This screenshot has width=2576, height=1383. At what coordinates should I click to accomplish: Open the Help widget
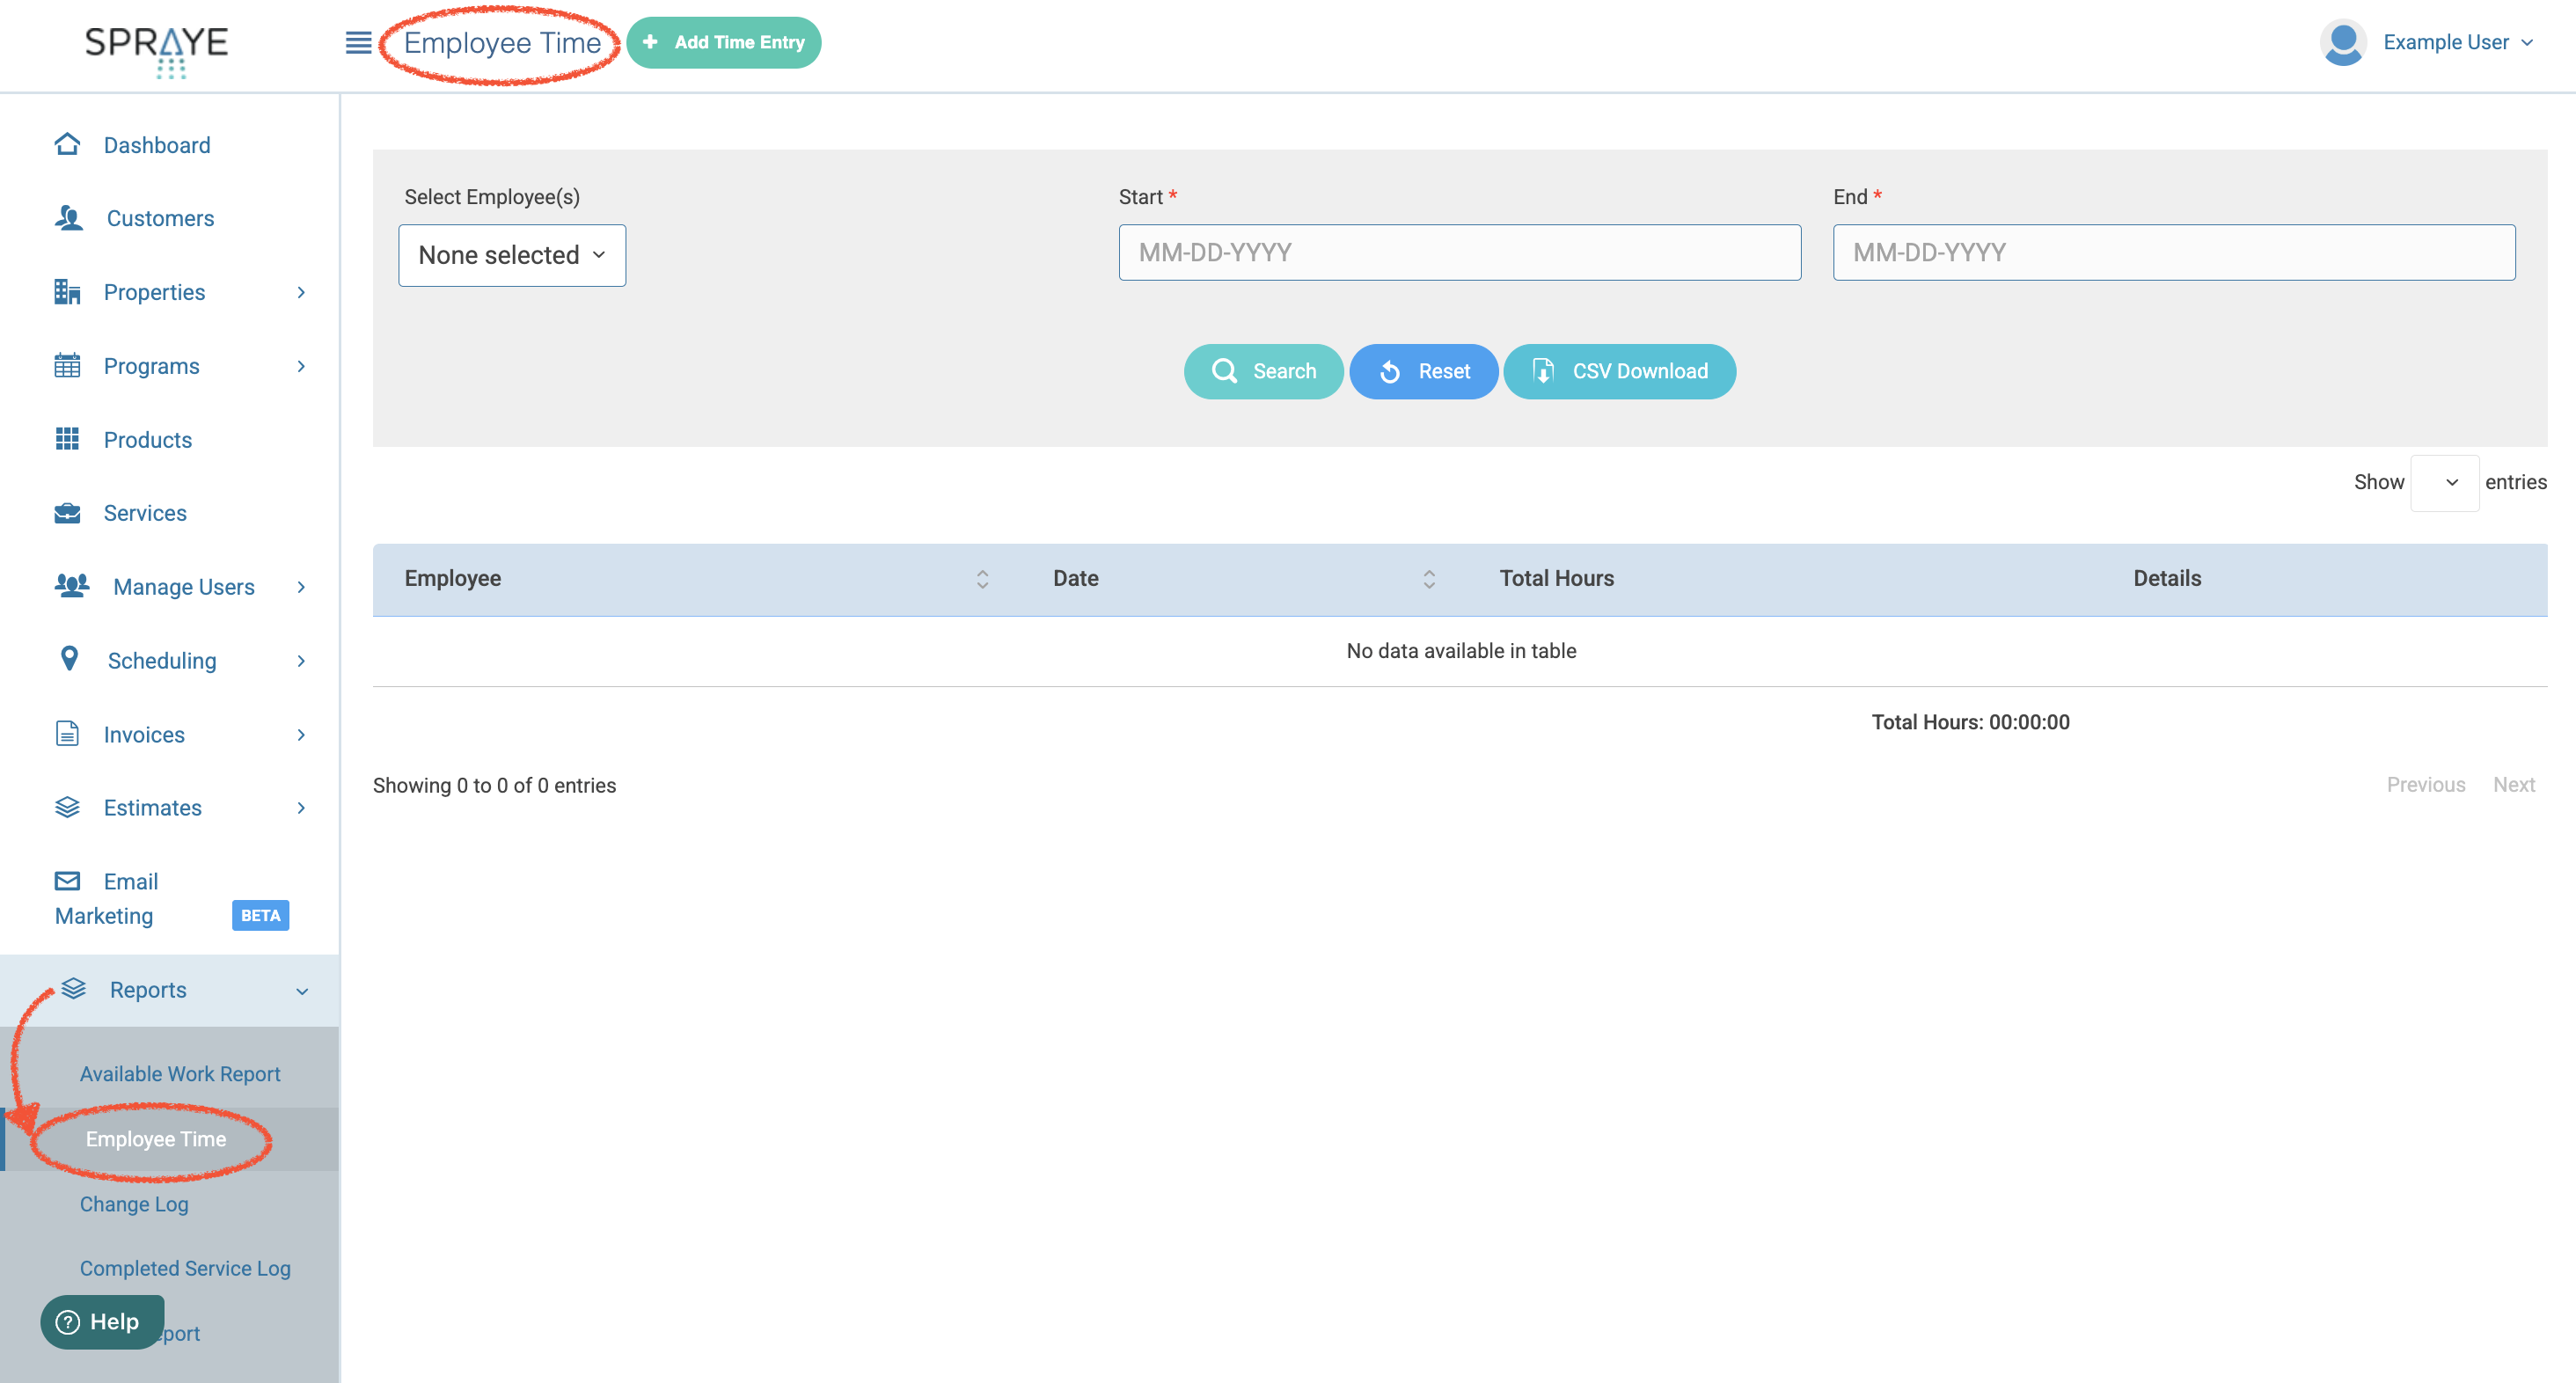click(x=101, y=1322)
